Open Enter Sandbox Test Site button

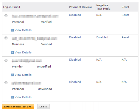point(18,107)
